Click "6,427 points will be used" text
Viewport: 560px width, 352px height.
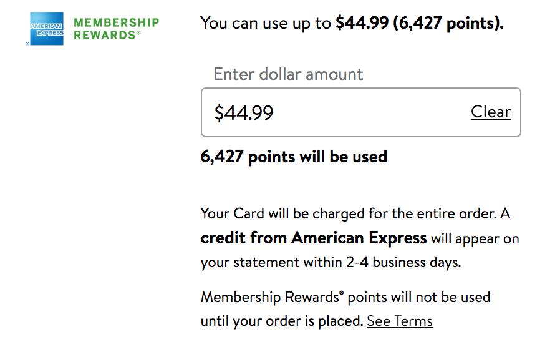(x=294, y=157)
